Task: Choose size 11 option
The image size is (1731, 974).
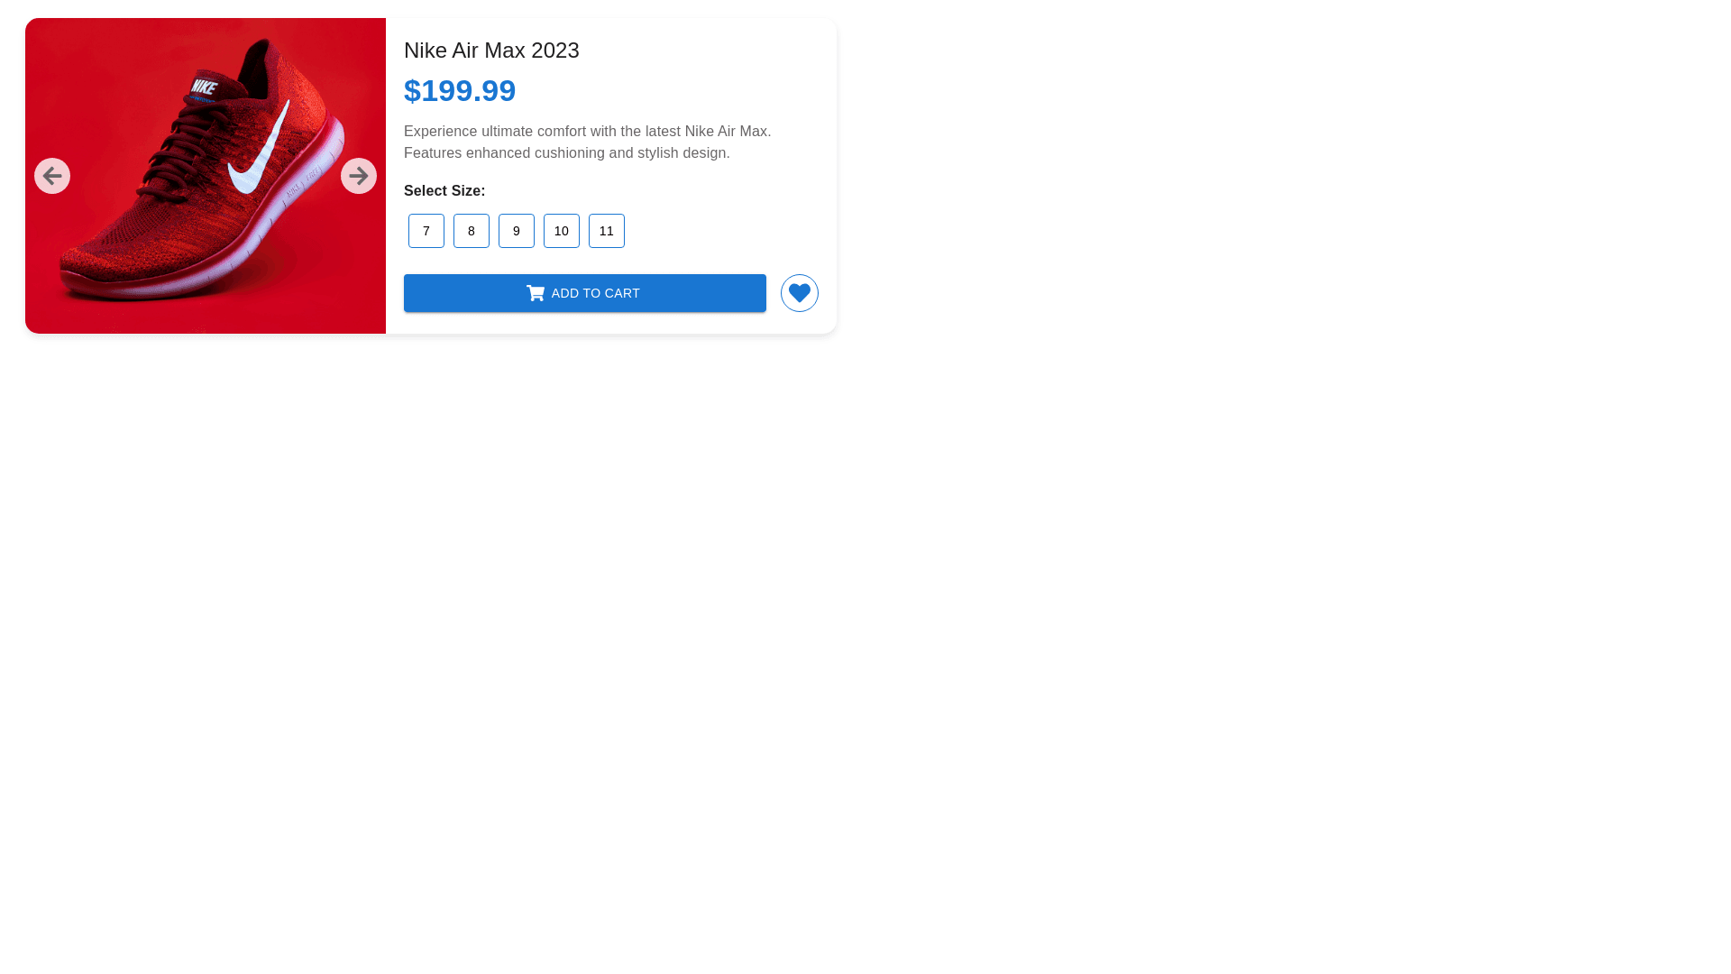Action: (x=607, y=231)
